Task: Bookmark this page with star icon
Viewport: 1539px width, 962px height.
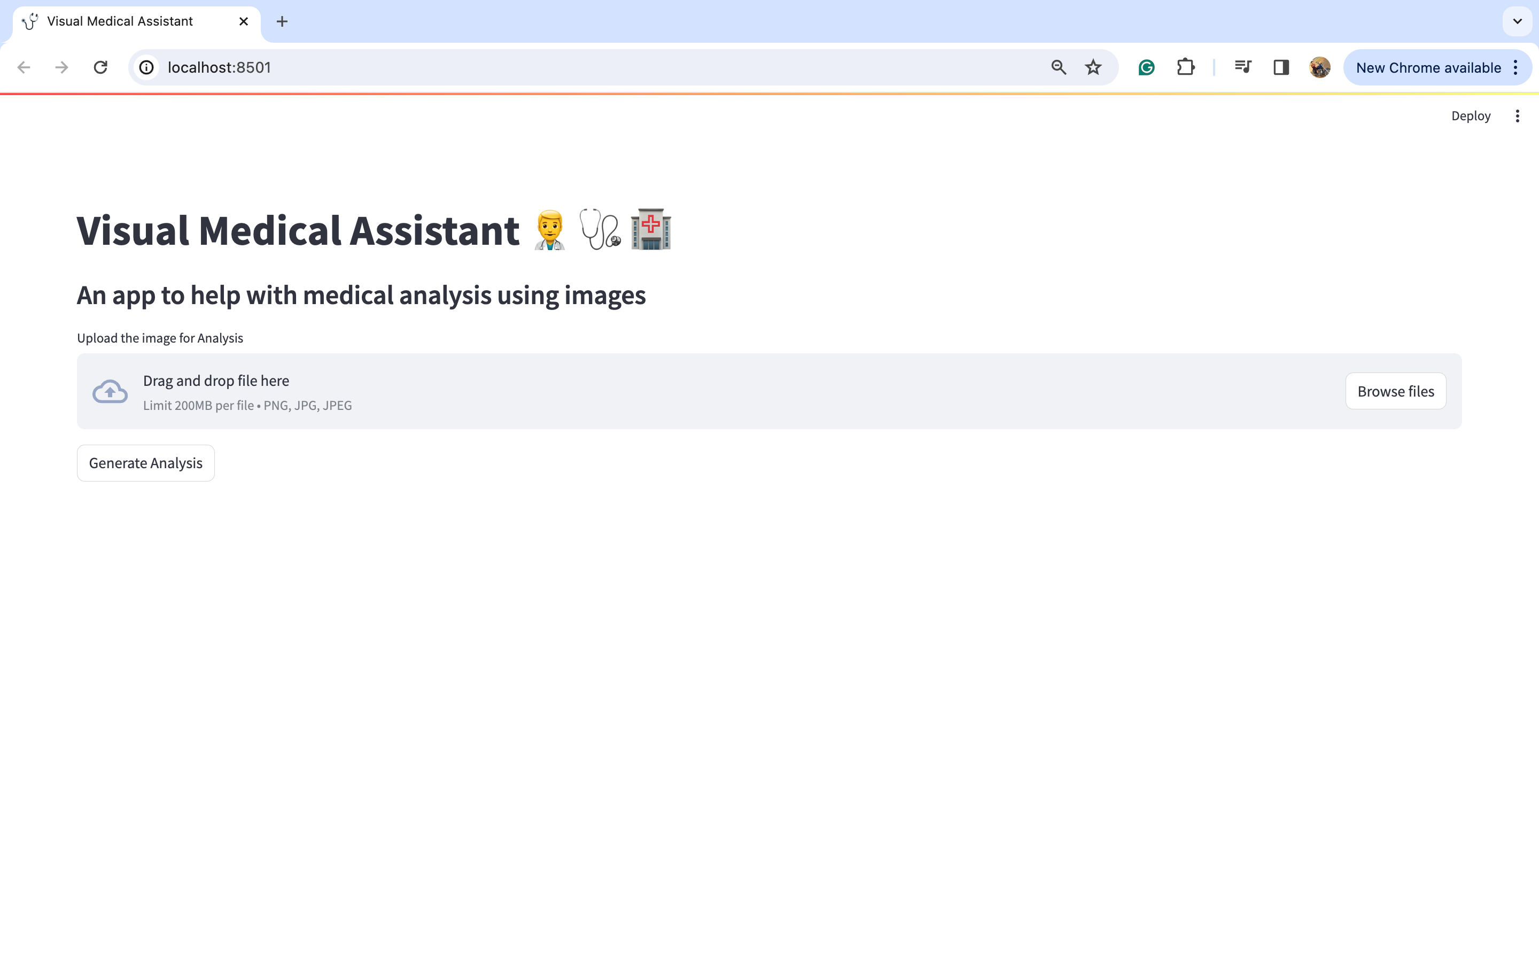Action: coord(1093,67)
